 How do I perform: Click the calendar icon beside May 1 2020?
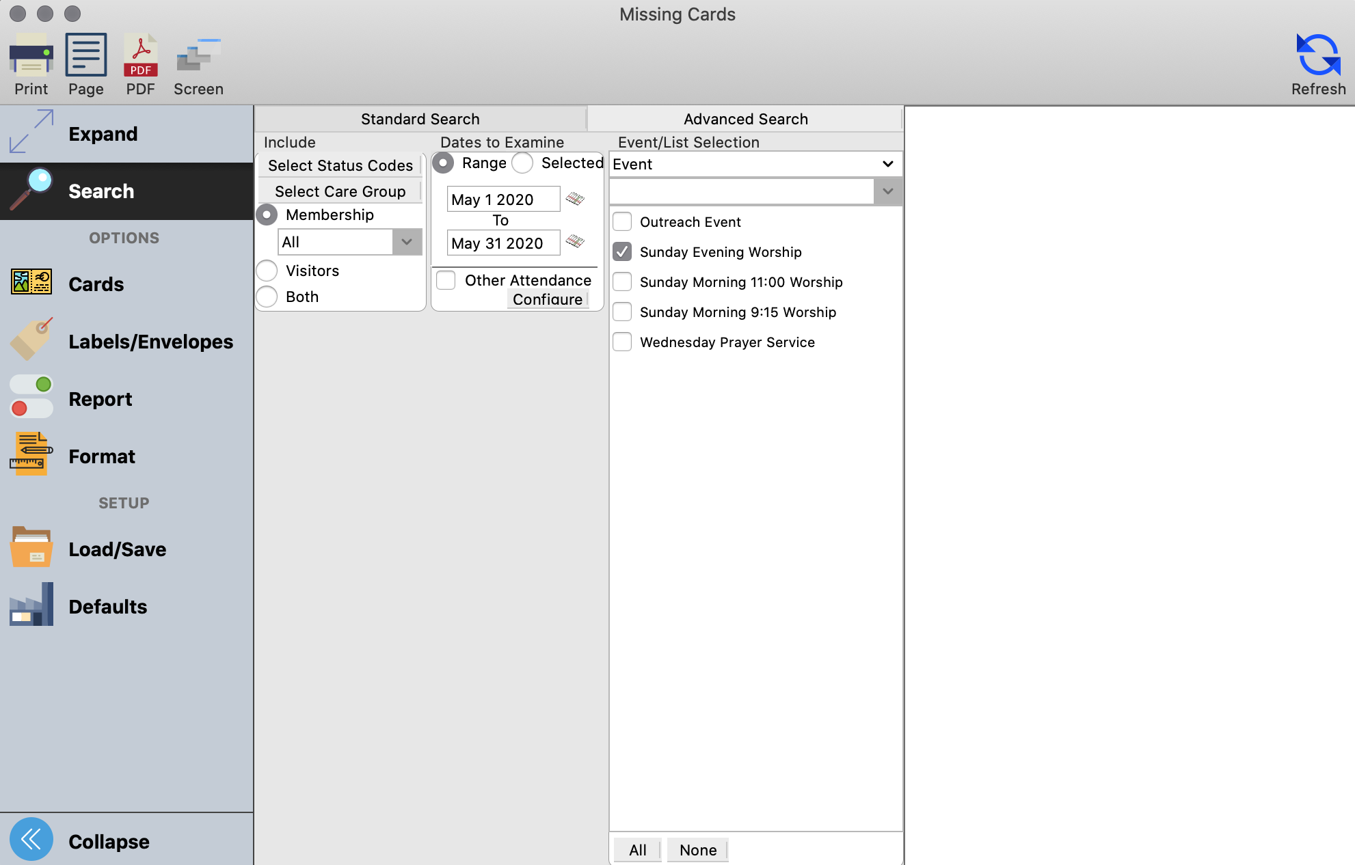pyautogui.click(x=575, y=199)
